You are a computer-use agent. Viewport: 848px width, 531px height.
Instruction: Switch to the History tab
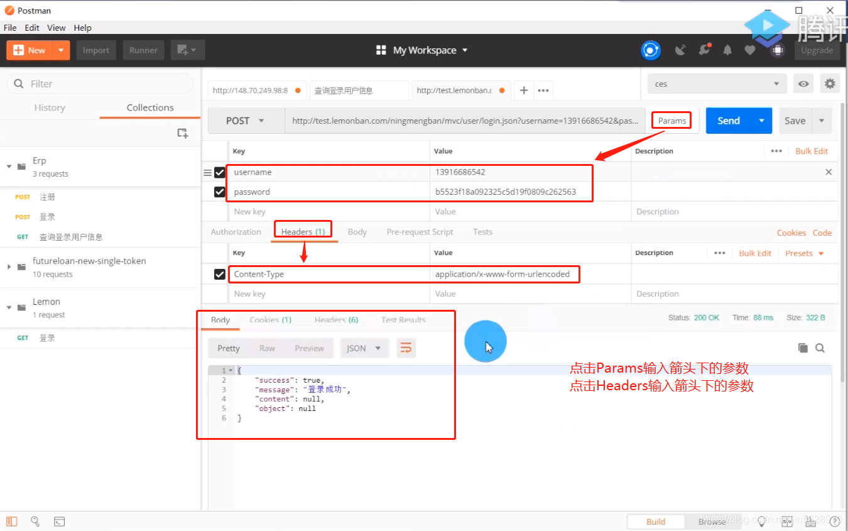(50, 107)
